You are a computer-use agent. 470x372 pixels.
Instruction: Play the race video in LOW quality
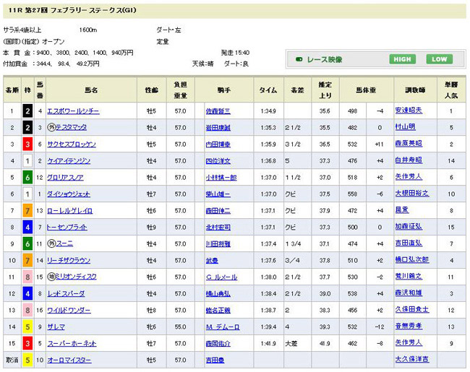438,59
